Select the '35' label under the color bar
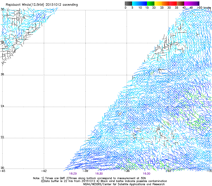212x186 pixels. 176,8
